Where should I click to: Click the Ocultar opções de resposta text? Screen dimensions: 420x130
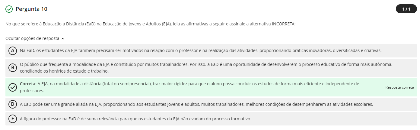point(32,38)
